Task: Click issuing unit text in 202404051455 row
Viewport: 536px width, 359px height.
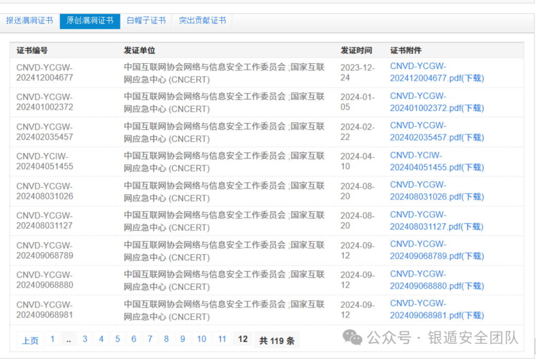Action: click(224, 162)
